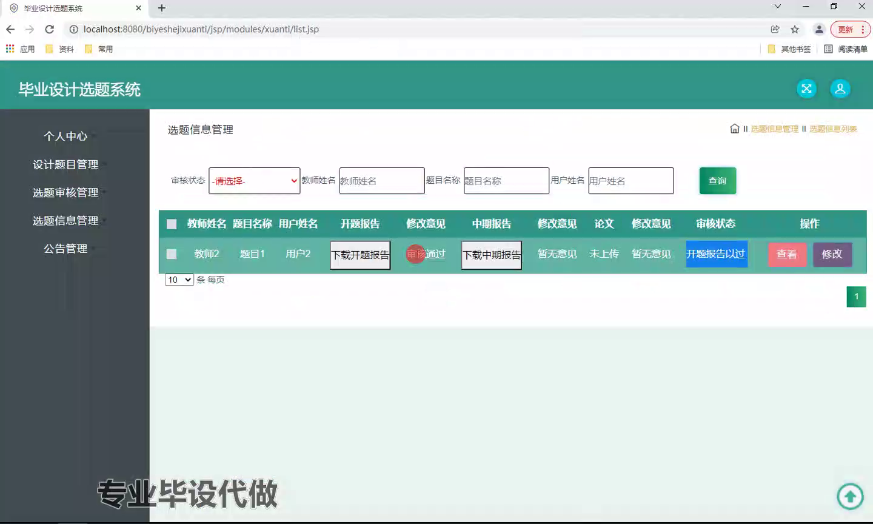Open the user profile icon in header
Viewport: 873px width, 524px height.
tap(840, 89)
